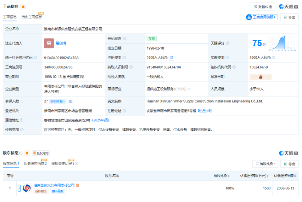
Task: Open the 淮南首创水务有限责任公司 link
Action: tap(54, 185)
